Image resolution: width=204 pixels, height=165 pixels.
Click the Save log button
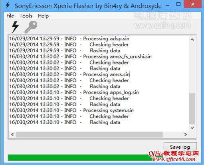point(180,147)
